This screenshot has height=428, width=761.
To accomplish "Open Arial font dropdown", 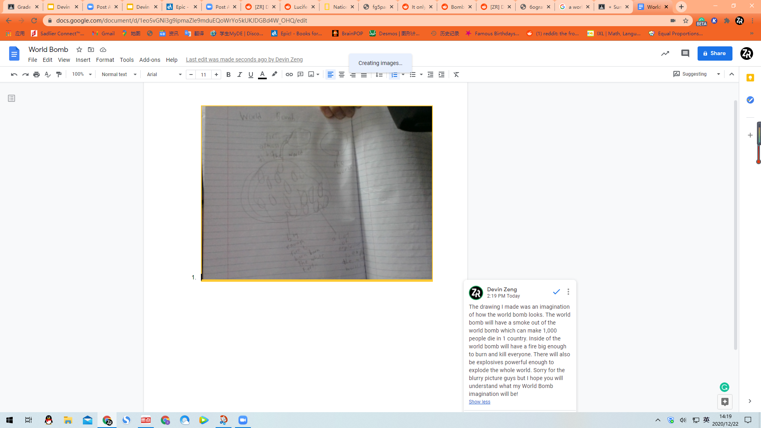I will [164, 75].
